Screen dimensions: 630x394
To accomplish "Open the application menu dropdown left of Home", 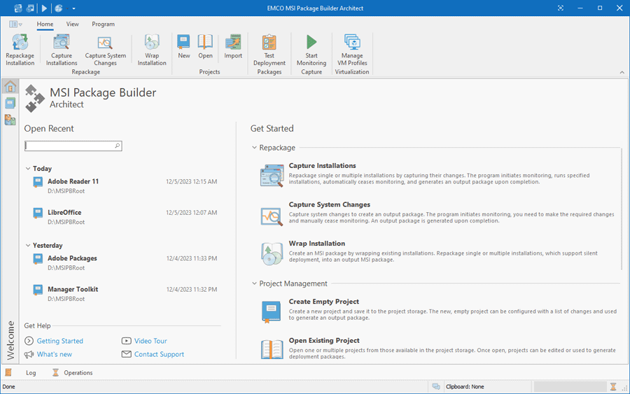I will [x=15, y=24].
